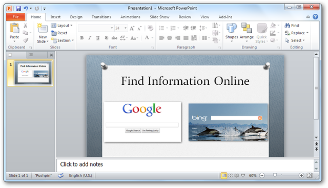
Task: Toggle Underline formatting
Action: (98, 38)
